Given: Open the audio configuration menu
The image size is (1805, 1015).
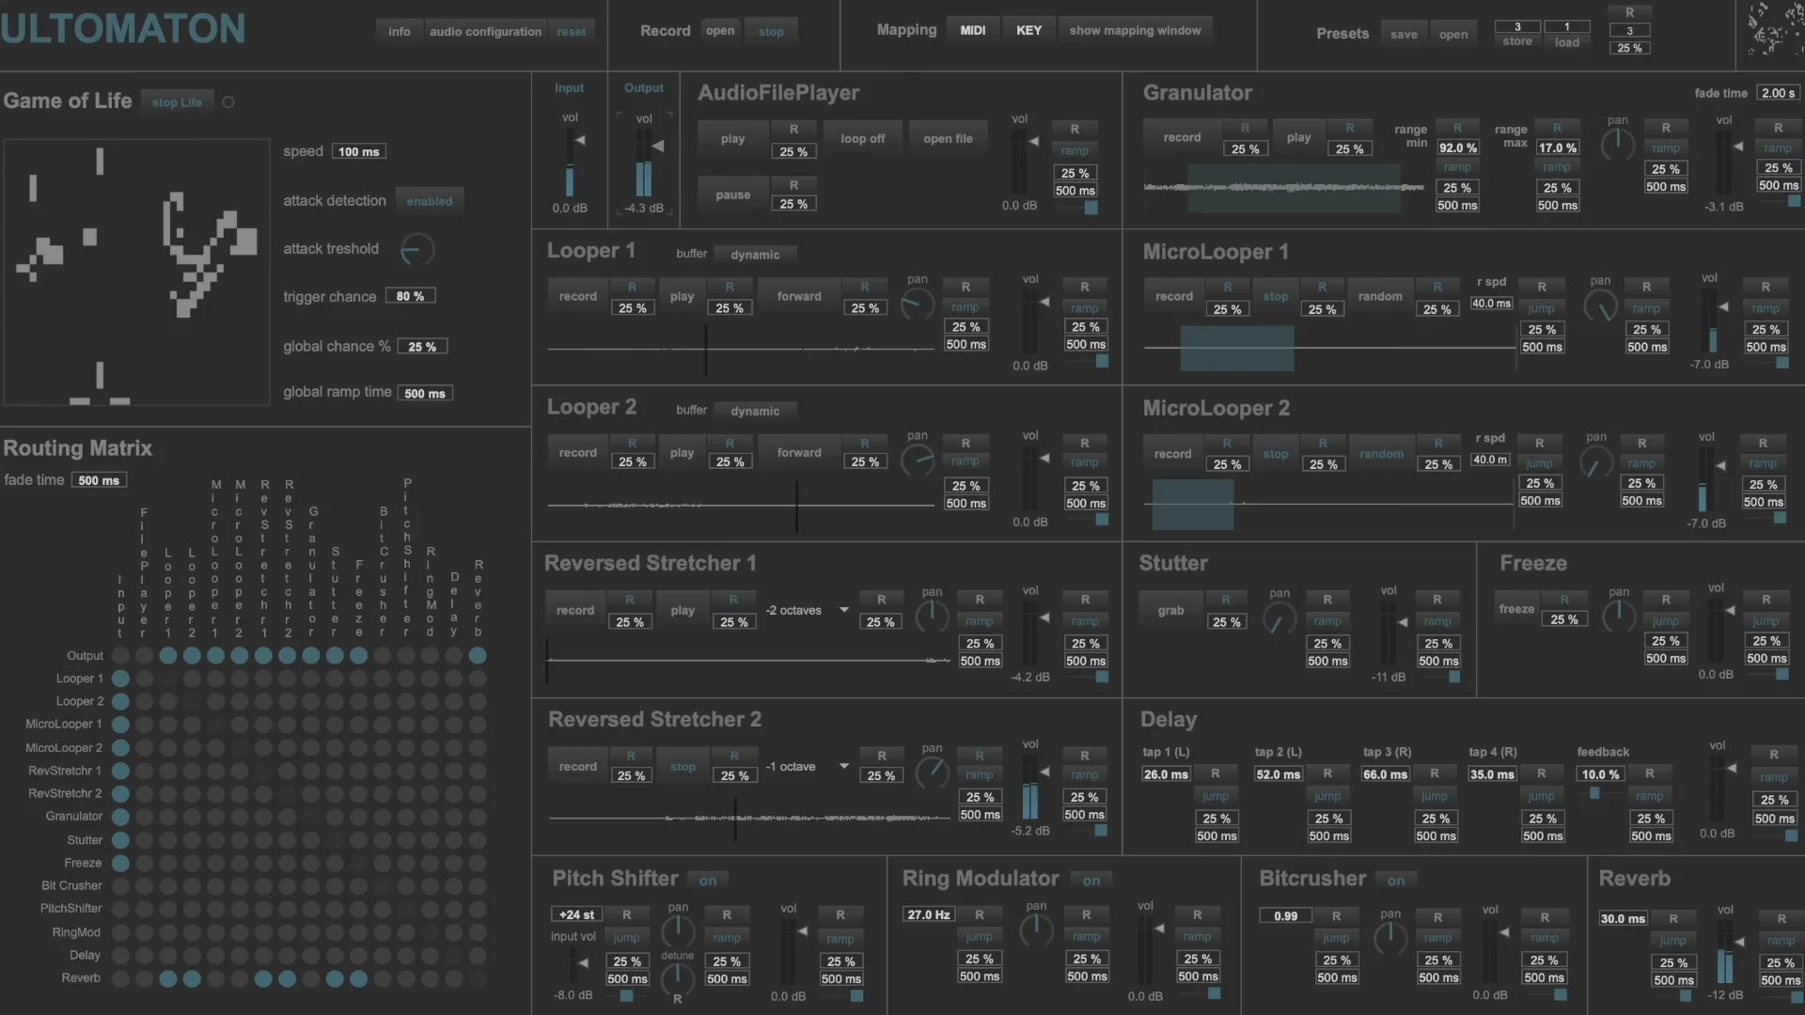Looking at the screenshot, I should [x=485, y=31].
